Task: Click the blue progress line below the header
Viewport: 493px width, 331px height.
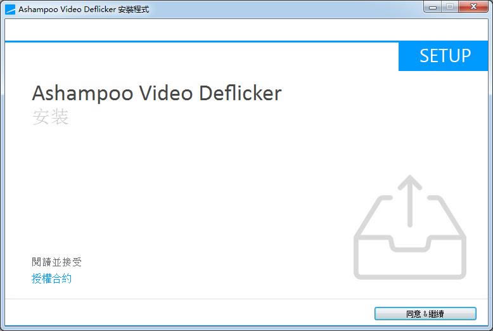Action: 202,41
